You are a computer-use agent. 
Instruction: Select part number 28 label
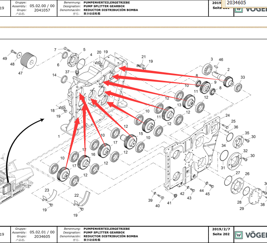pyautogui.click(x=239, y=202)
